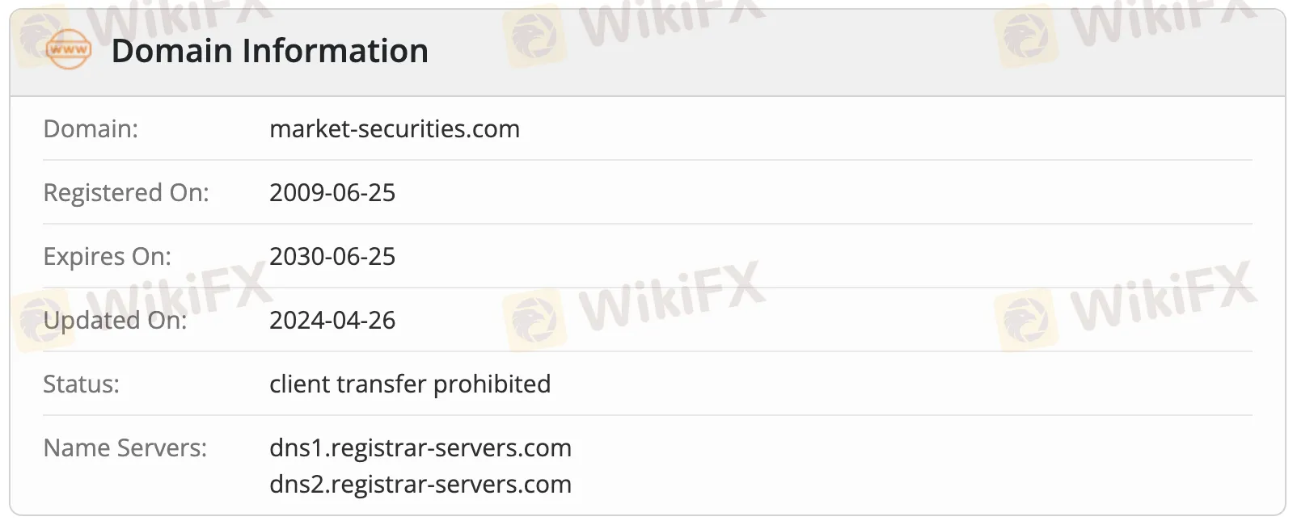Click the 2024-04-26 updated date
The height and width of the screenshot is (525, 1297).
click(x=332, y=321)
